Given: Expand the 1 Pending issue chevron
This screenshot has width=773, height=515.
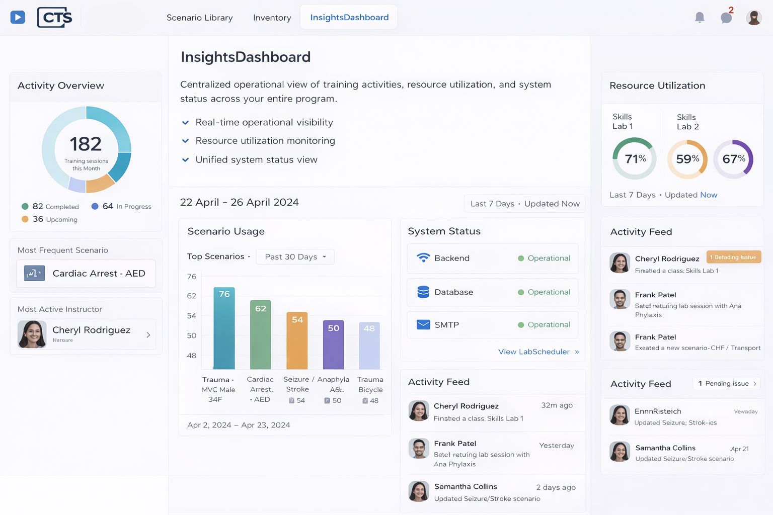Looking at the screenshot, I should [755, 384].
